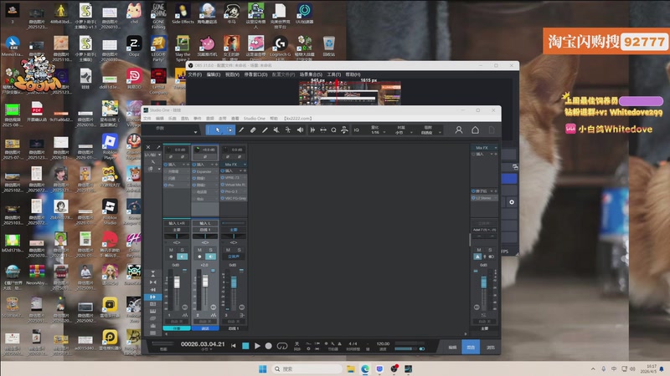Open the Studio One menu
670x376 pixels.
(x=254, y=118)
